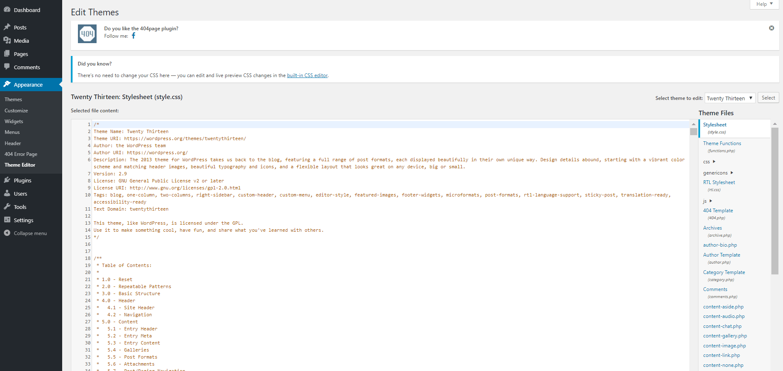Open the content-link.php file
This screenshot has width=783, height=371.
pos(722,355)
